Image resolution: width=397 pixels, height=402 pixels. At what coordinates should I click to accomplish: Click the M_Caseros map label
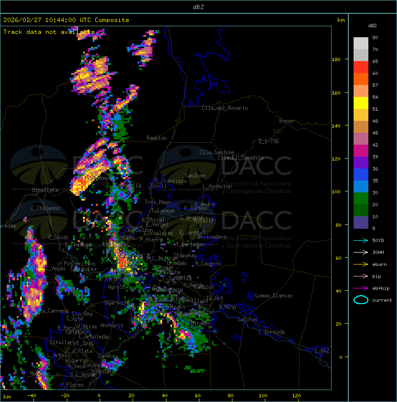pos(208,264)
